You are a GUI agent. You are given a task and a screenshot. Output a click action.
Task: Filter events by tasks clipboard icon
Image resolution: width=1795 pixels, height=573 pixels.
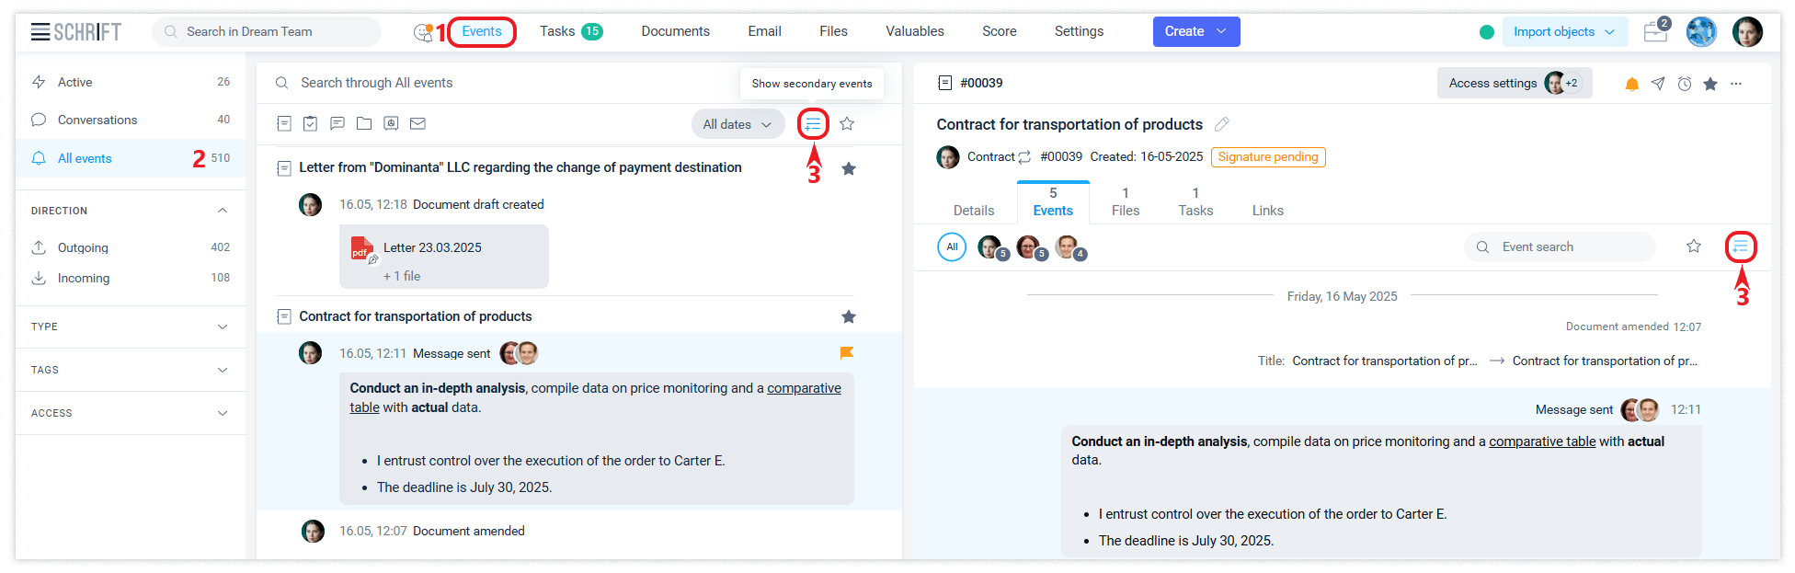(x=311, y=123)
